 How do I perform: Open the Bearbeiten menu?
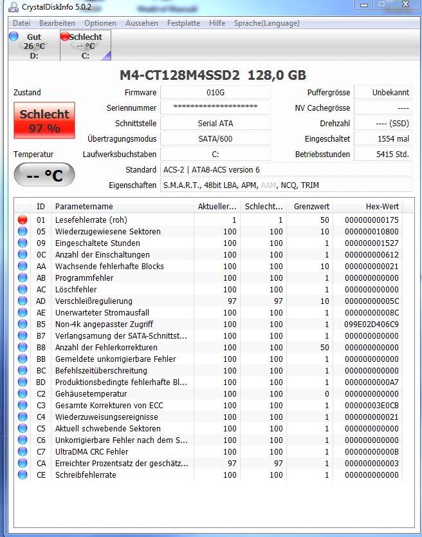tap(57, 23)
